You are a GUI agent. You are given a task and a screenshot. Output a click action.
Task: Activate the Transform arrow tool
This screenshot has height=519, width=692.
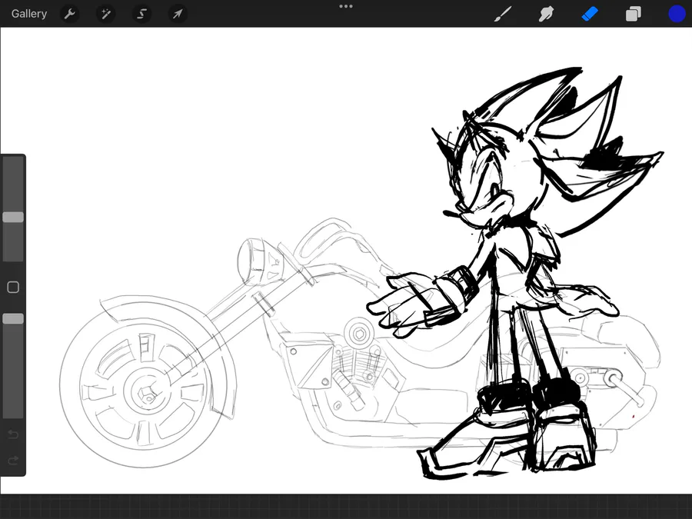pyautogui.click(x=178, y=14)
